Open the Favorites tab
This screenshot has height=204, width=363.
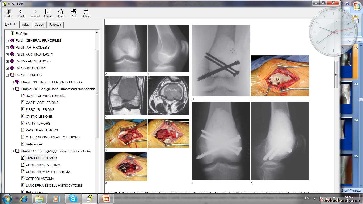point(55,25)
